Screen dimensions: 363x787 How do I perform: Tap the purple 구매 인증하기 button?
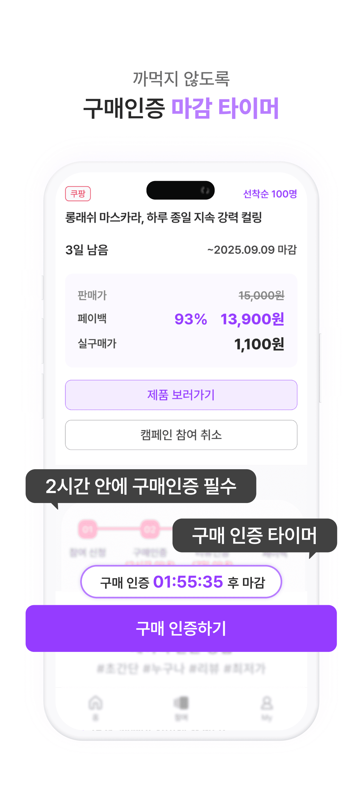pos(181,628)
